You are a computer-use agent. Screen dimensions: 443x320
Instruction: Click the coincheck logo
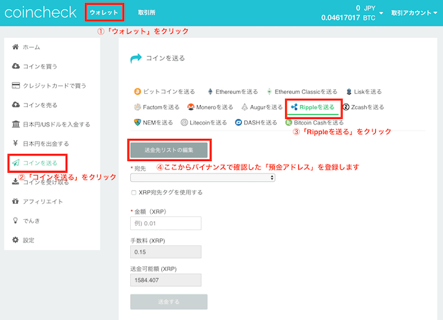tap(40, 12)
